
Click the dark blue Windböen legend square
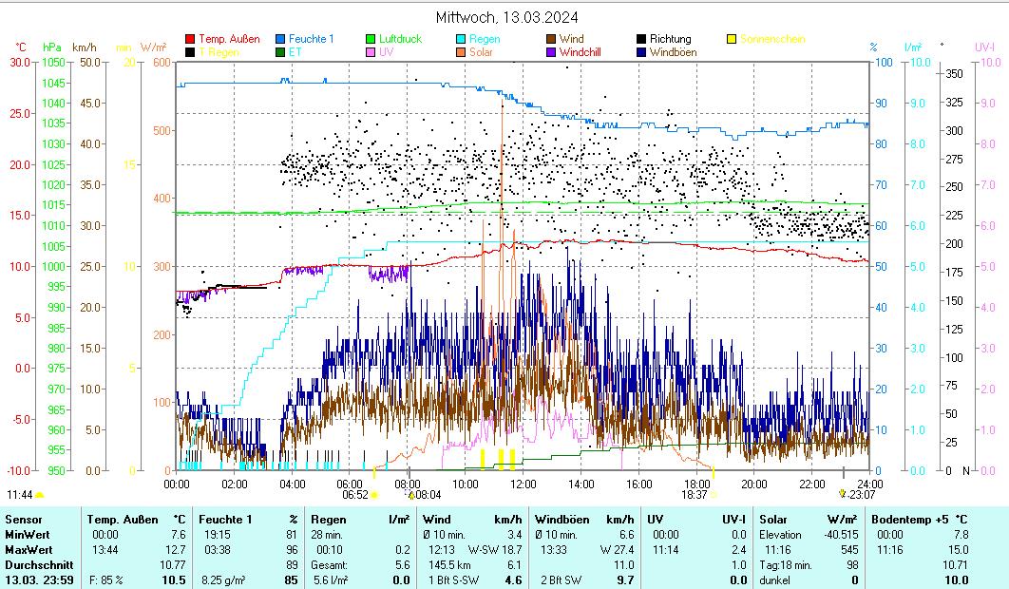click(x=641, y=52)
